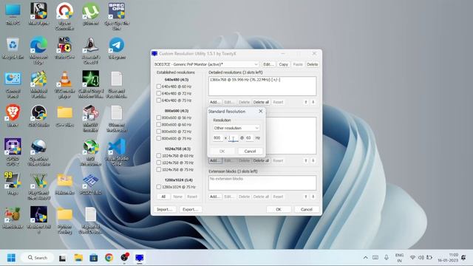This screenshot has height=266, width=473.
Task: Open the CPUID CPU-Z shortcut
Action: click(x=13, y=152)
